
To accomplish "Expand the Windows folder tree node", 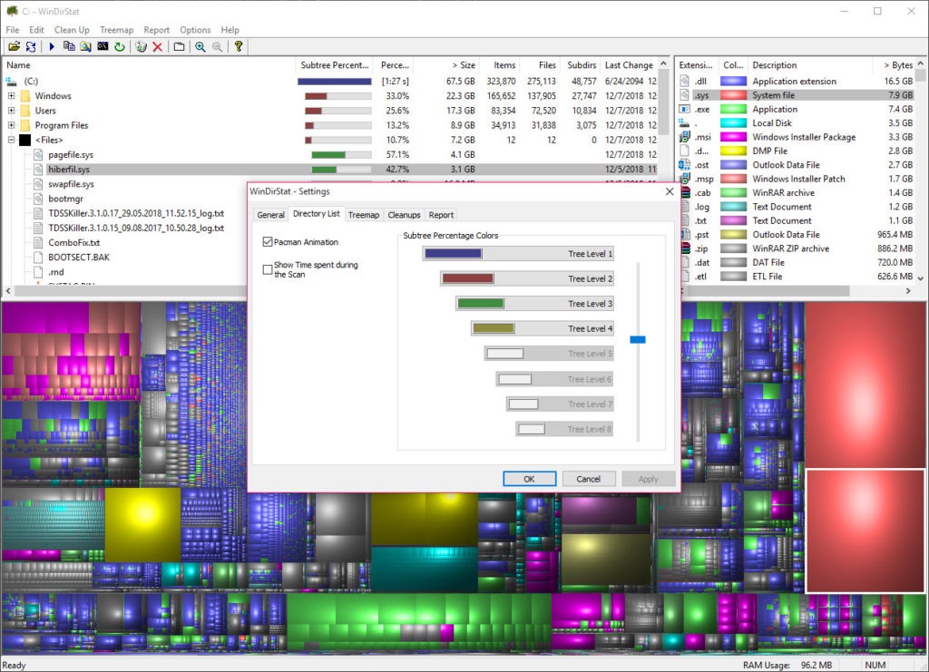I will pos(11,96).
